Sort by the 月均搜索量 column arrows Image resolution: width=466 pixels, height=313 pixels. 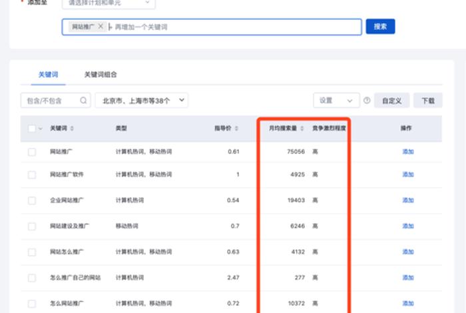(302, 129)
